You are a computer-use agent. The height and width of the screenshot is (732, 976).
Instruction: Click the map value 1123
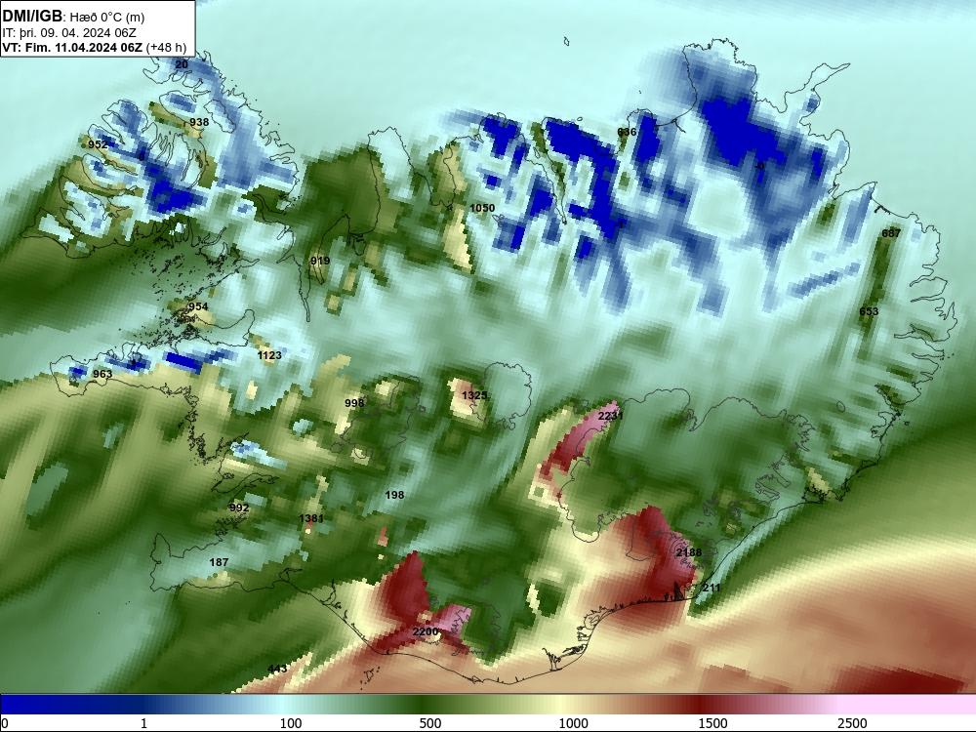point(269,355)
